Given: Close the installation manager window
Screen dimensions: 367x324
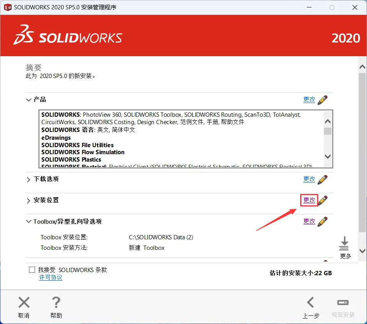Looking at the screenshot, I should click(355, 7).
